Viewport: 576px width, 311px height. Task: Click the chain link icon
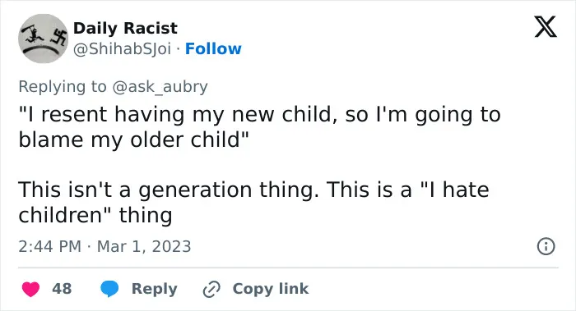tap(211, 289)
